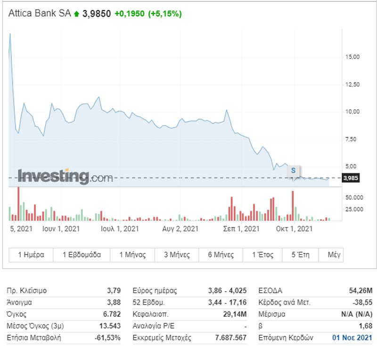Click the open value 3,88
This screenshot has height=346, width=377.
coord(114,302)
